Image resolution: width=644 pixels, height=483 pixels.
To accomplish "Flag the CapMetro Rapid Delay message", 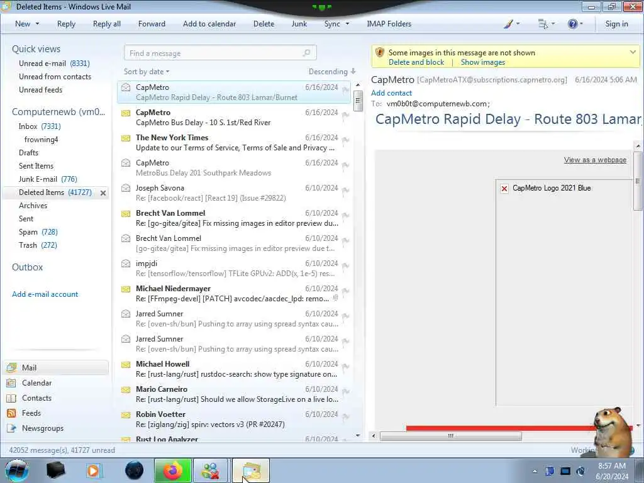I will (x=345, y=89).
